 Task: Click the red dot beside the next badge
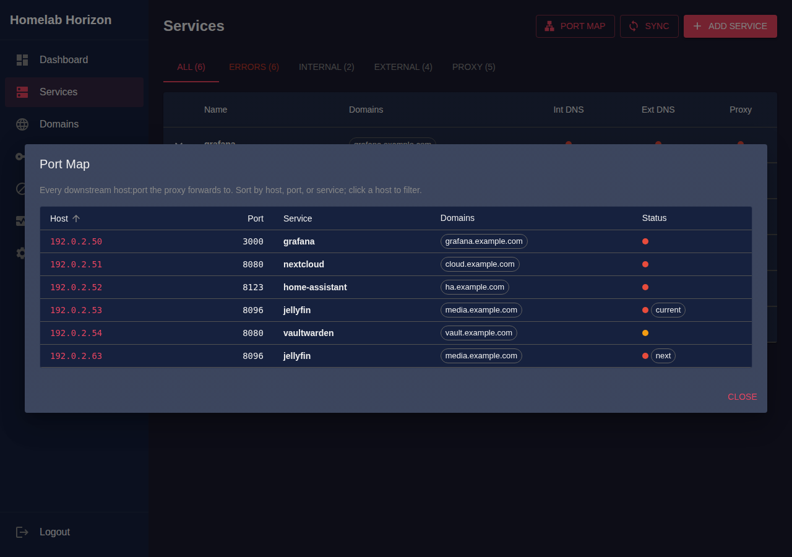click(645, 356)
